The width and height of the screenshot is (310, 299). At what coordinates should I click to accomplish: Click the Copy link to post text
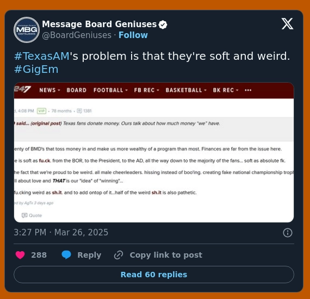point(166,255)
